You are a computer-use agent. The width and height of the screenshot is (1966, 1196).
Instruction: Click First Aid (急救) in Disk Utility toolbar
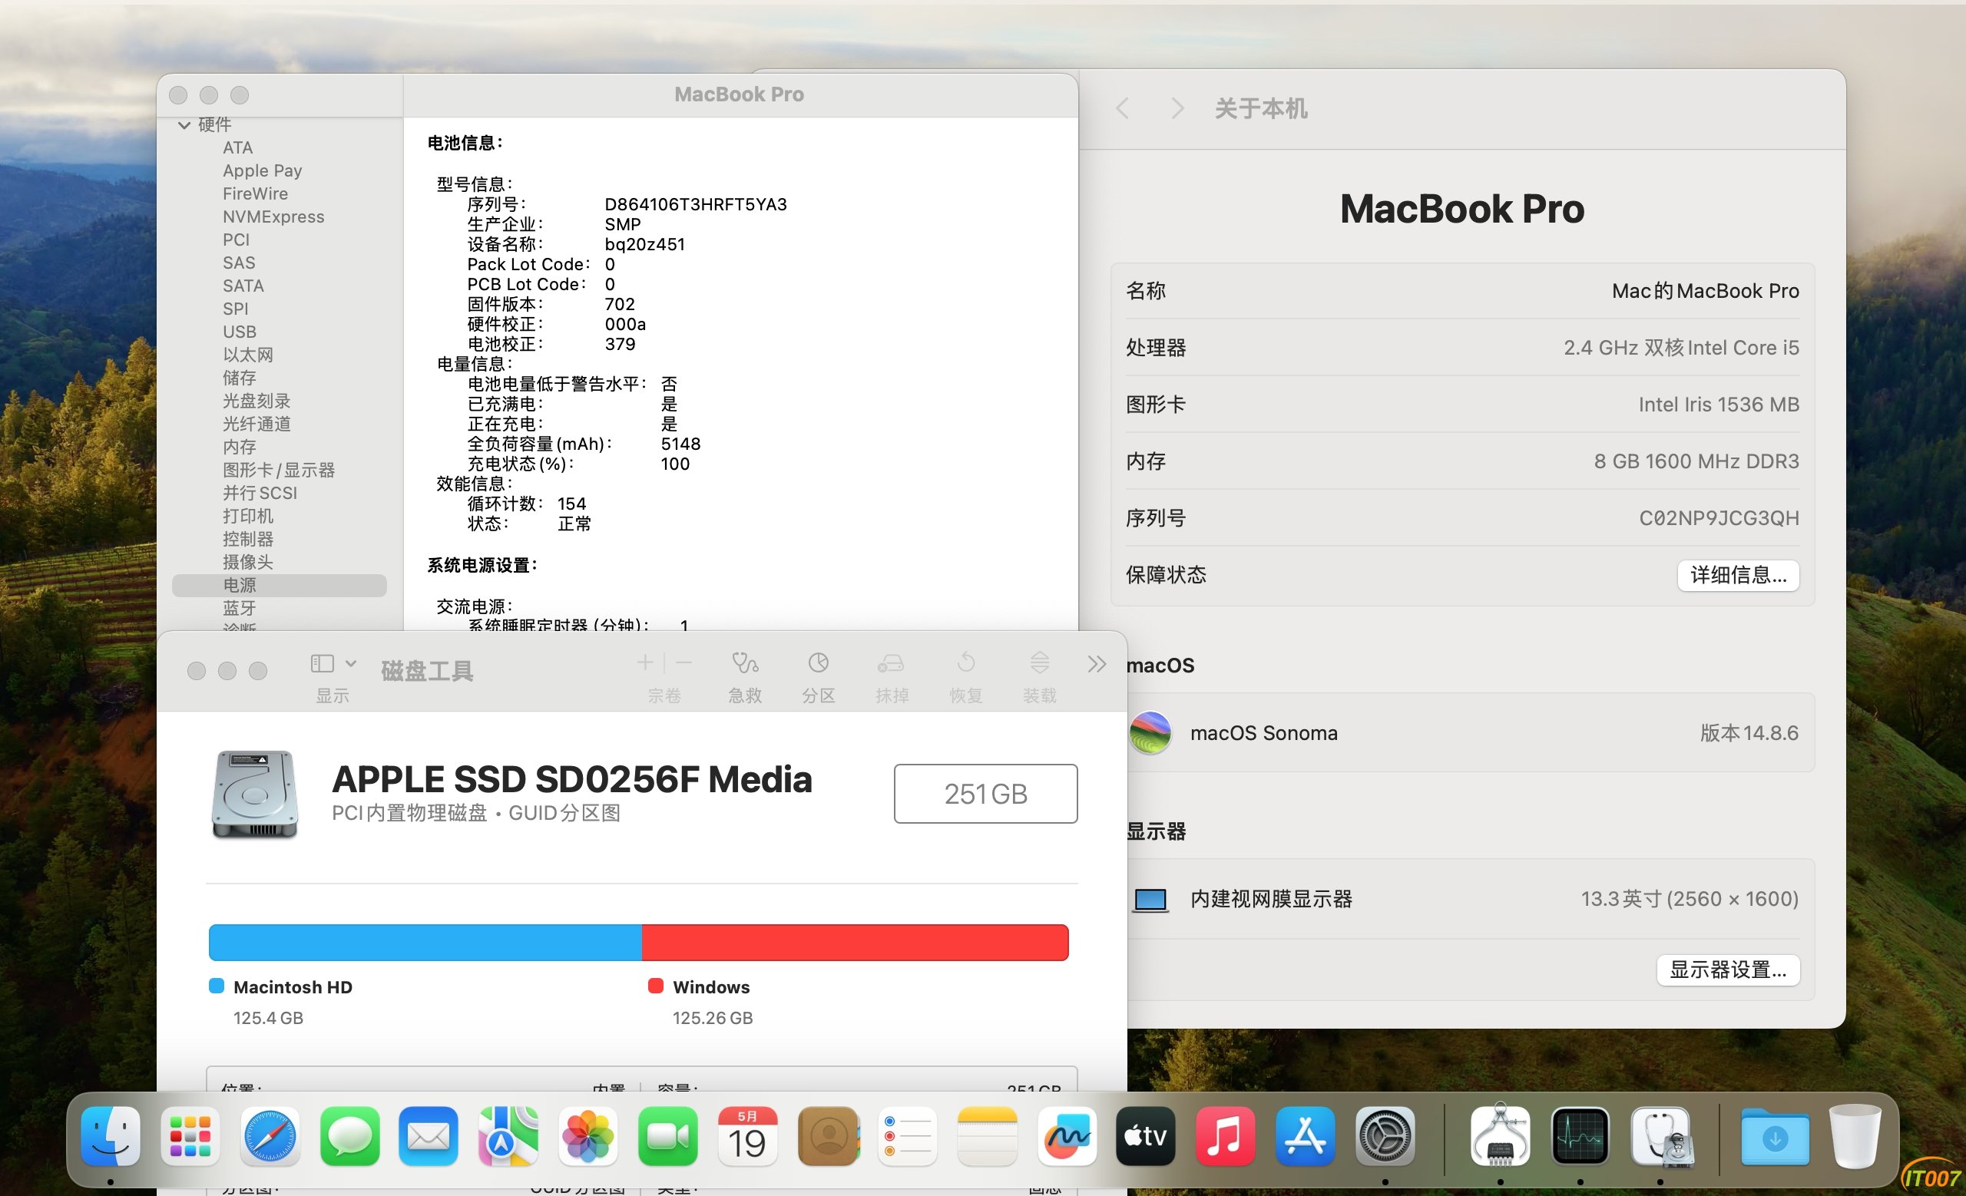click(744, 676)
